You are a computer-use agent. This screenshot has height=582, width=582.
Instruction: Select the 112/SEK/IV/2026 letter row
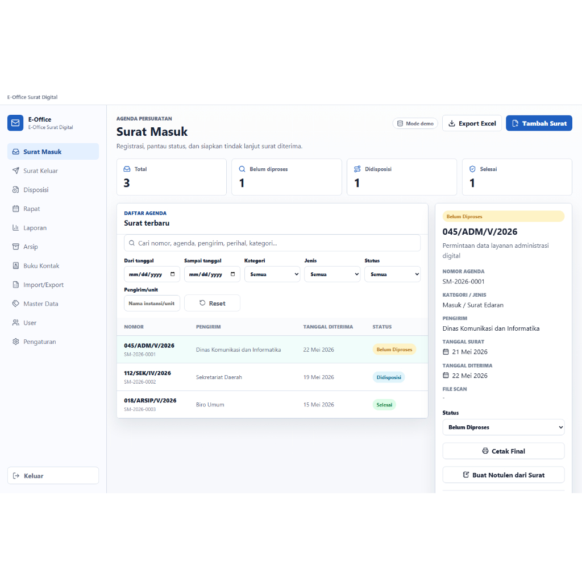pos(272,377)
